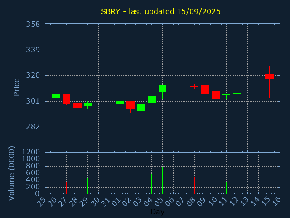Select the red candlestick for day 15
Viewport: 290px width, 218px height.
click(x=269, y=77)
